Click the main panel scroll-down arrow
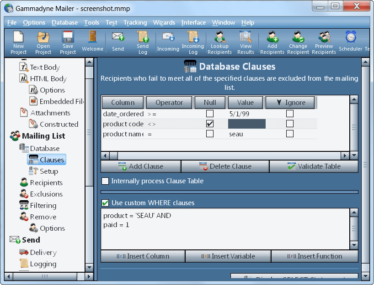This screenshot has width=374, height=285. (x=365, y=276)
